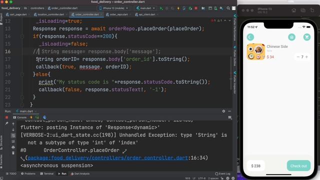Click the food_delivery breadcrumb

(x=11, y=8)
